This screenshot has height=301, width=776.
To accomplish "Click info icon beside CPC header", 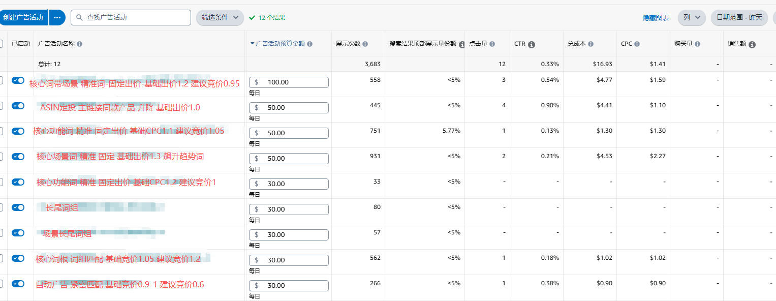I will [637, 44].
